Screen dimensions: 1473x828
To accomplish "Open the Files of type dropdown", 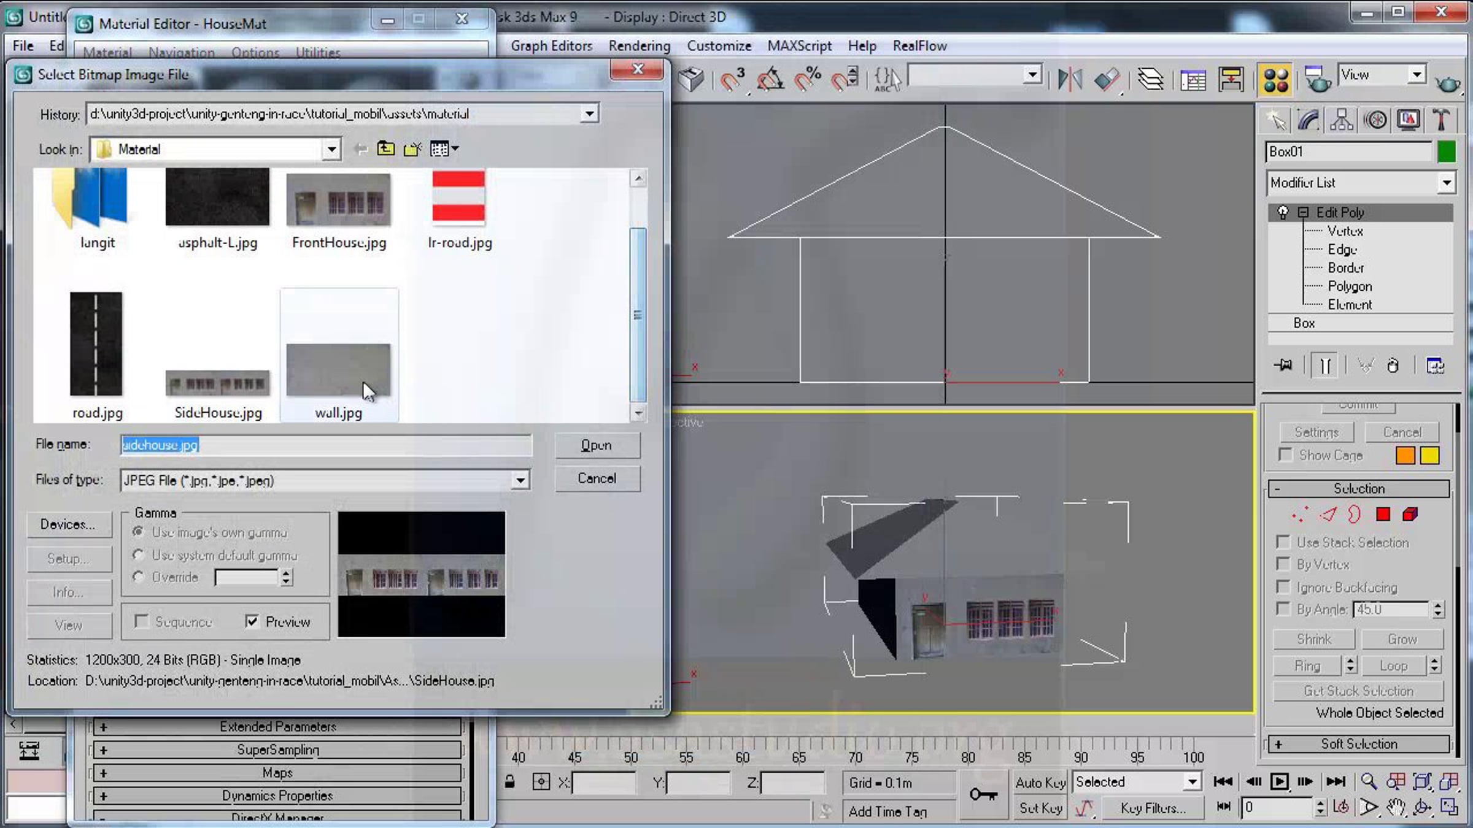I will click(520, 480).
